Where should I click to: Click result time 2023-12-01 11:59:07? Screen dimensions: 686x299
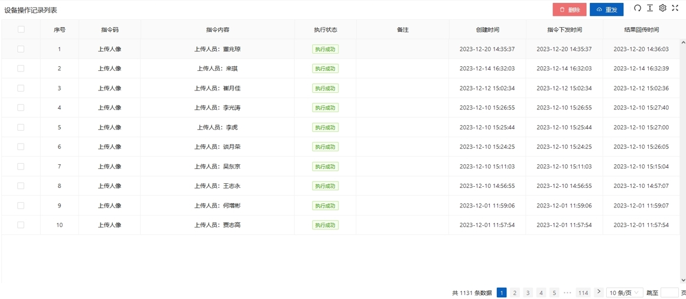641,205
